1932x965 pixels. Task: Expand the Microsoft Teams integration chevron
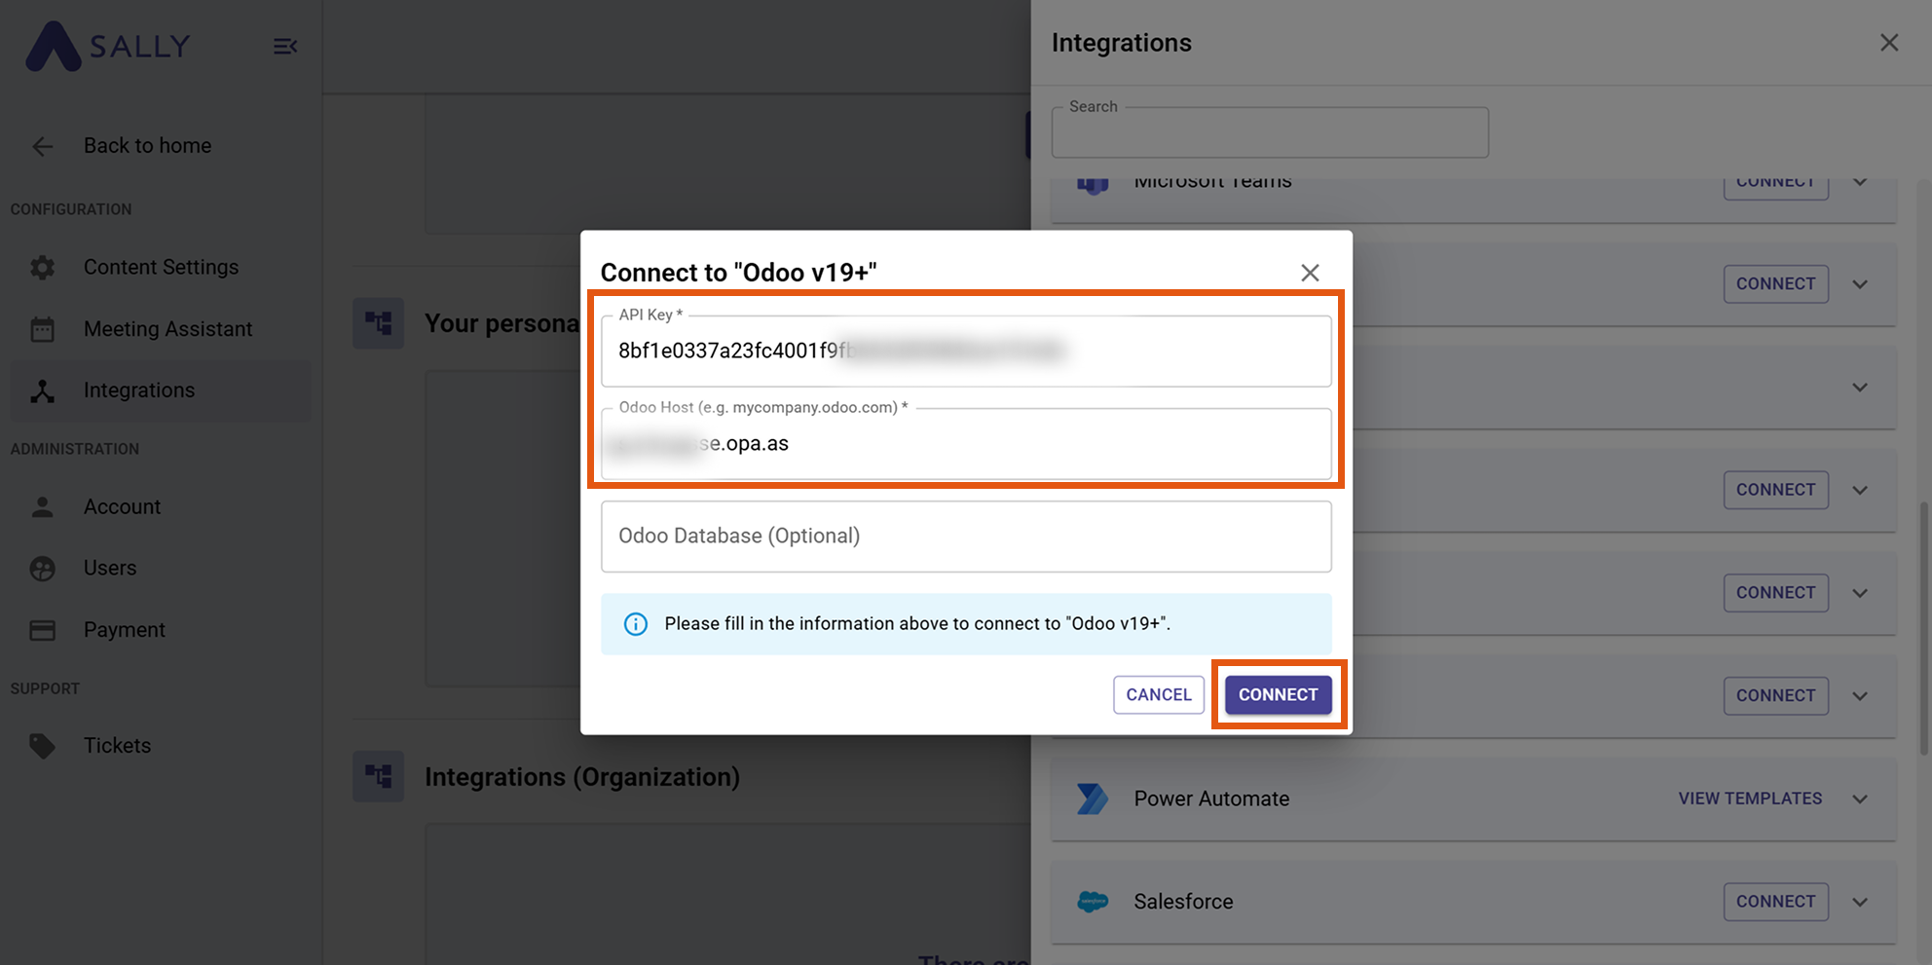(1860, 182)
